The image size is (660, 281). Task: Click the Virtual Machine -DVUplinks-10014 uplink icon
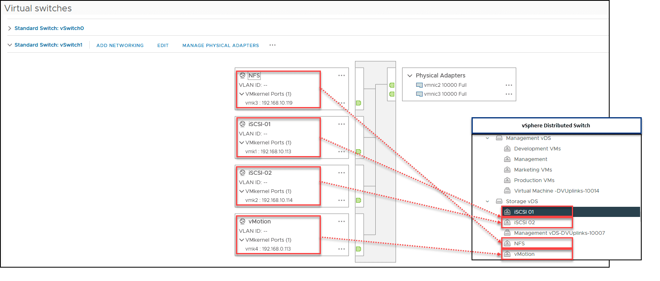click(x=507, y=191)
